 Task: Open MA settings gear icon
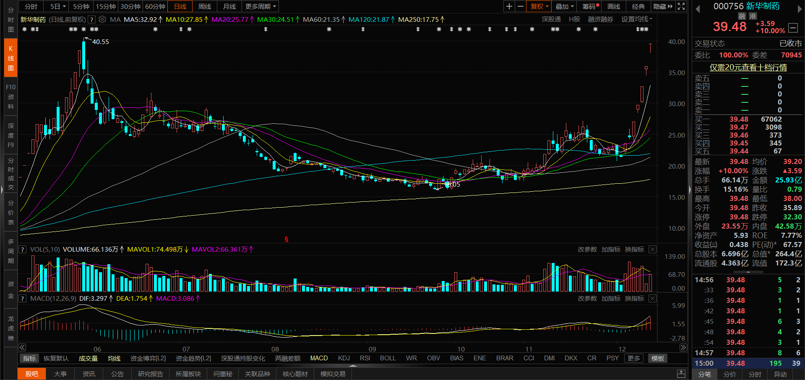click(102, 19)
